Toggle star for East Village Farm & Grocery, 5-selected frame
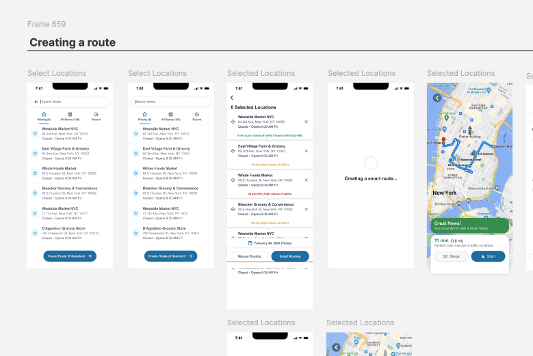Viewport: 533px width, 356px height. click(136, 153)
